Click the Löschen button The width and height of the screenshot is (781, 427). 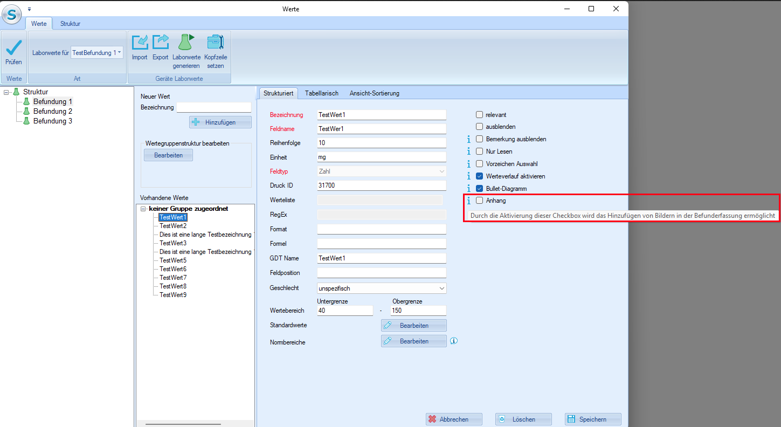[523, 419]
